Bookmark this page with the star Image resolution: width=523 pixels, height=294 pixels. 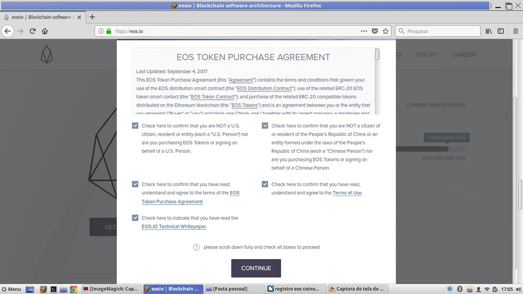coord(385,31)
